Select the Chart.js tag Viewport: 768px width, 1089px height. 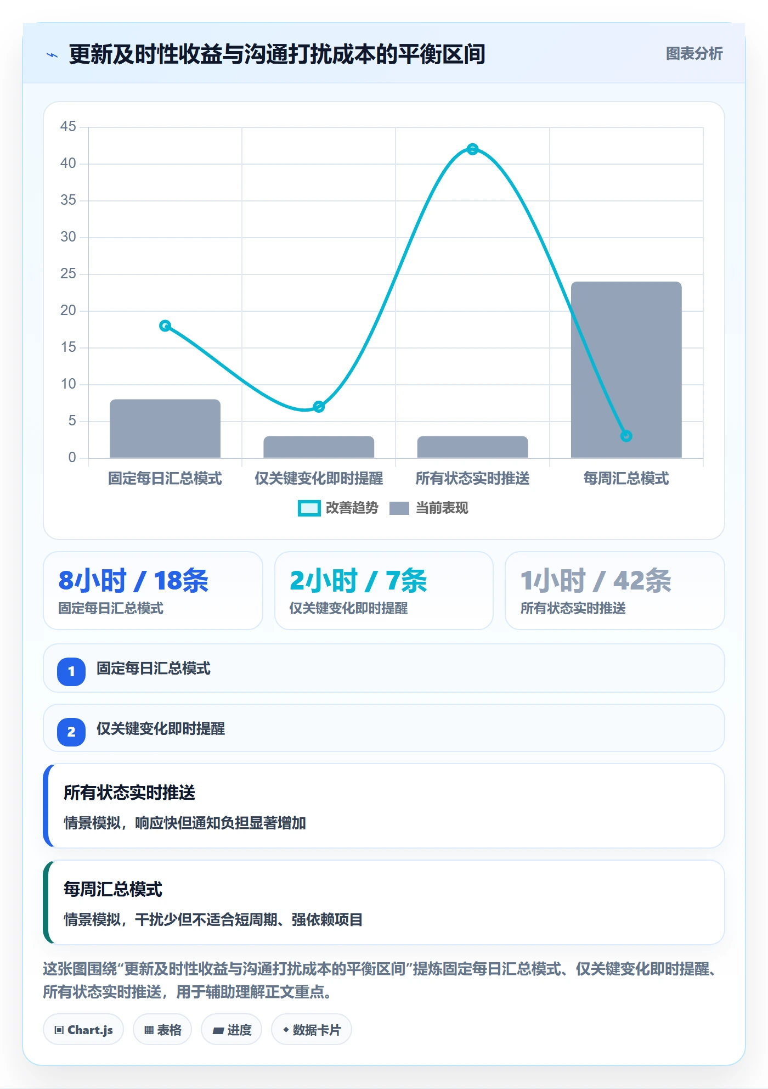pyautogui.click(x=83, y=1030)
